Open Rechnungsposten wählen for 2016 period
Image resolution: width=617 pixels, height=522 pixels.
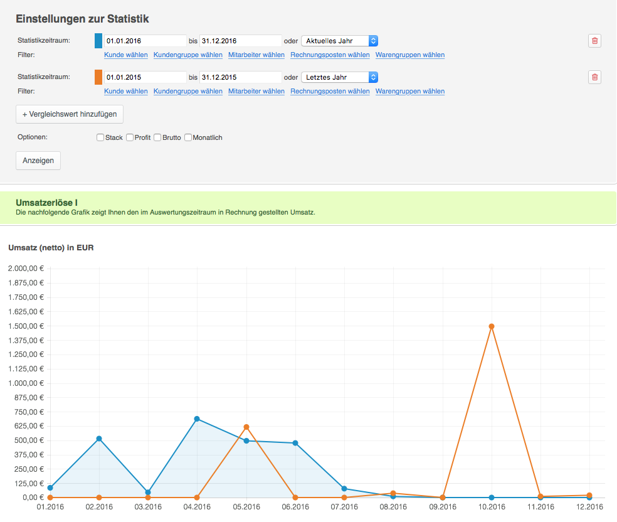[330, 55]
